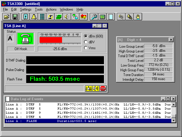This screenshot has height=137, width=182.
Task: Open the data log sheet toolbar icon
Action: [110, 17]
